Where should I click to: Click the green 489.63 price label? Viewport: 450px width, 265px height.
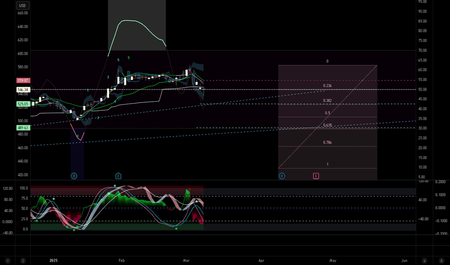tap(23, 128)
